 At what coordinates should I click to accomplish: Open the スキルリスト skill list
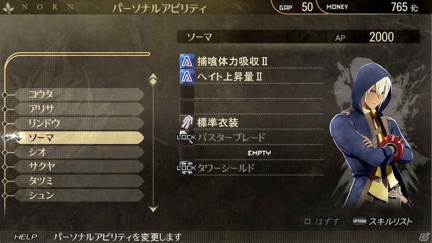390,221
